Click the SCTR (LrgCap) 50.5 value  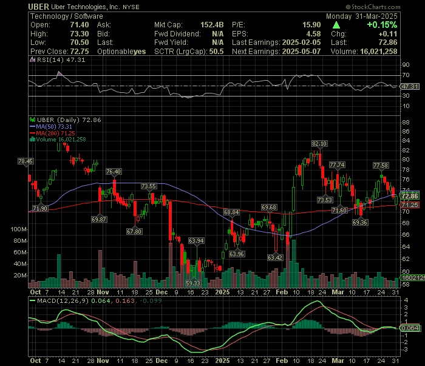pyautogui.click(x=216, y=52)
